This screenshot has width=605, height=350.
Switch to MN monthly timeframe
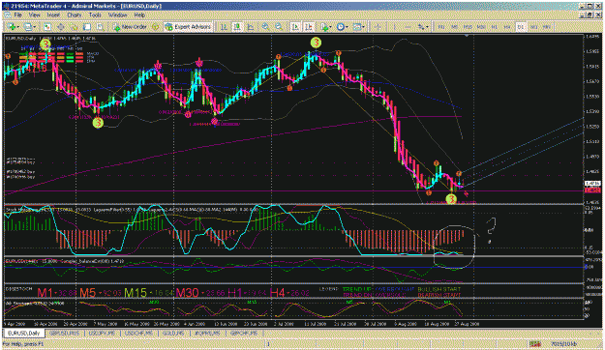tap(547, 27)
